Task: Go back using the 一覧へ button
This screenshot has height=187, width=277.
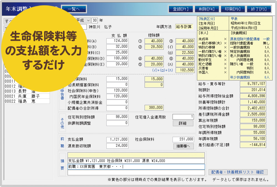Action: (74, 9)
